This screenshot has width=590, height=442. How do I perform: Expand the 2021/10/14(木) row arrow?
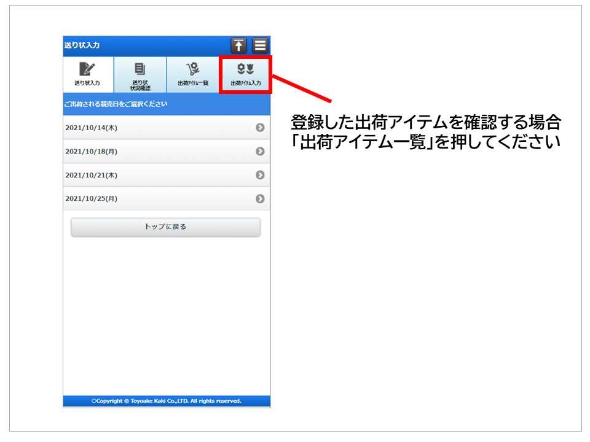(260, 128)
